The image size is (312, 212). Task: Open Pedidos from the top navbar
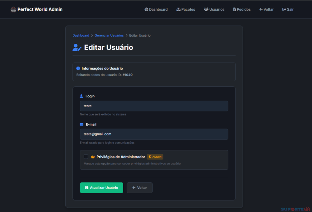[242, 9]
